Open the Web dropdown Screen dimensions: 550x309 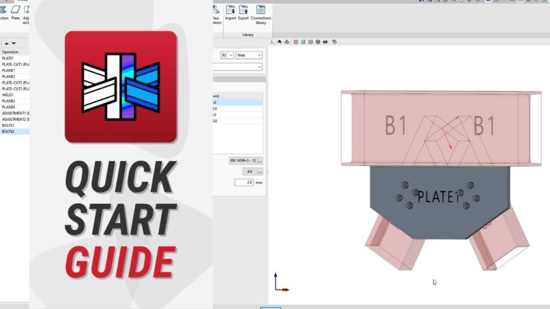(x=249, y=55)
